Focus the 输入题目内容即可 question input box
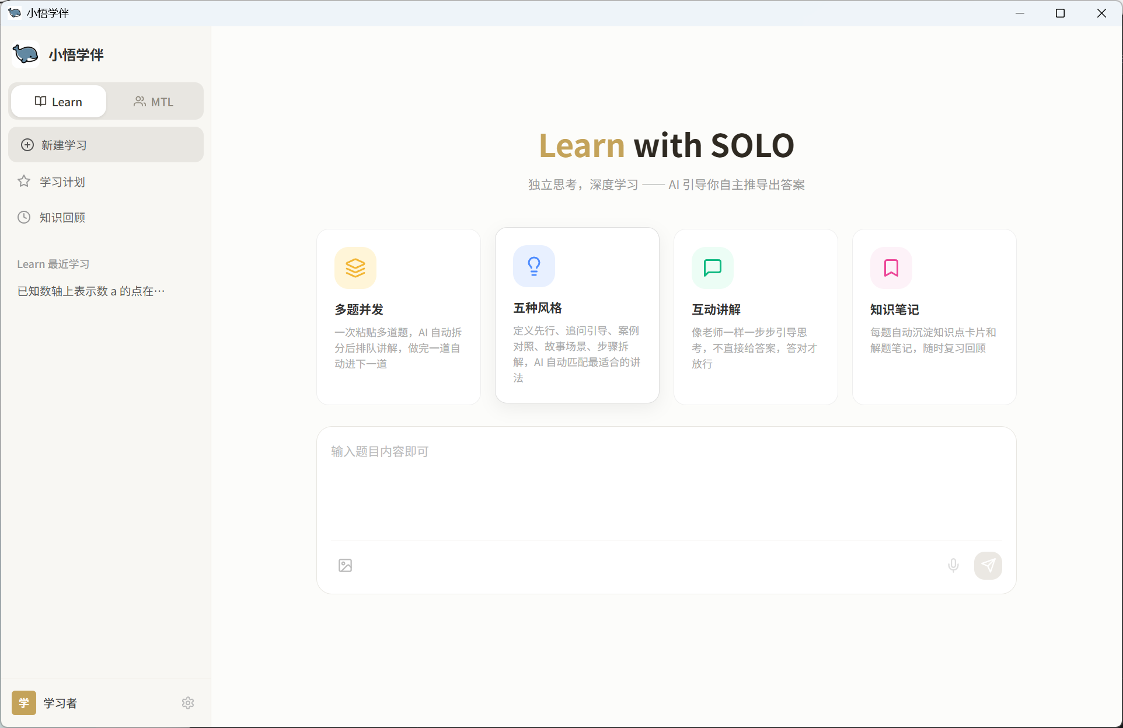 [666, 488]
